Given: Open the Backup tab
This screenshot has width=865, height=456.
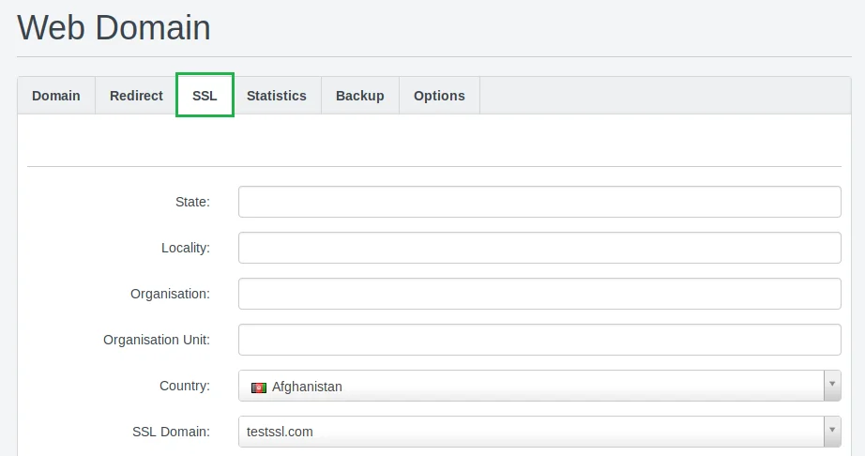Looking at the screenshot, I should coord(360,96).
